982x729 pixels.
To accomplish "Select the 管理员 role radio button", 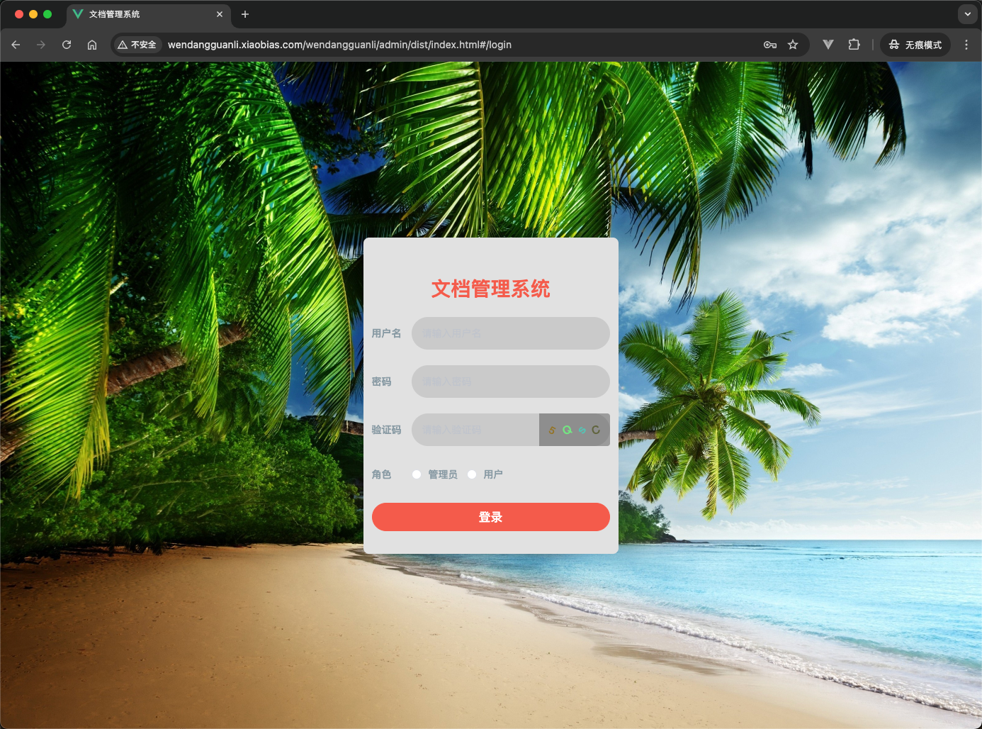I will click(417, 474).
